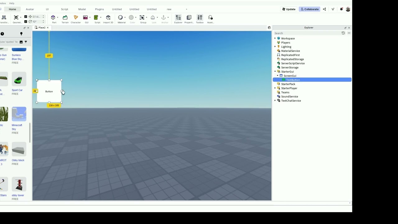Expand the Workspace tree node

point(275,38)
